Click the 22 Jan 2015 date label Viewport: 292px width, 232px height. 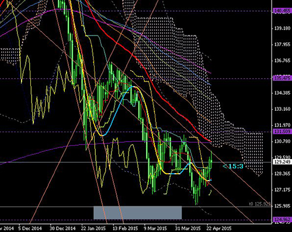[x=93, y=228]
